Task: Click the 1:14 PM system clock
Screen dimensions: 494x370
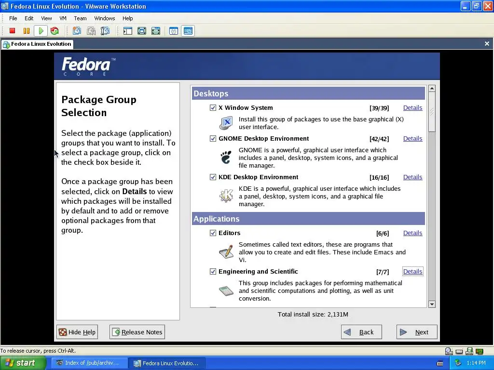Action: pyautogui.click(x=476, y=363)
